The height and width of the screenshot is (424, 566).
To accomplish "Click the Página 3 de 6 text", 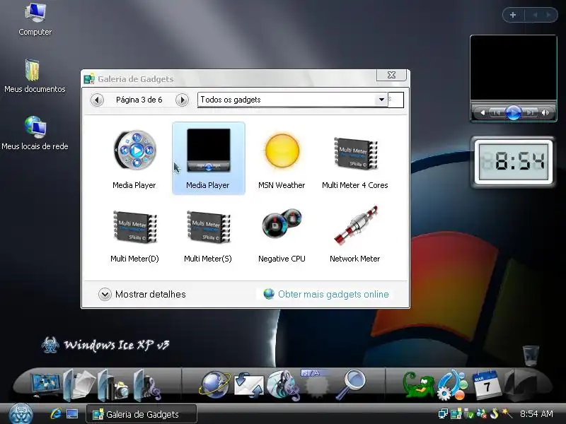I will pos(139,100).
